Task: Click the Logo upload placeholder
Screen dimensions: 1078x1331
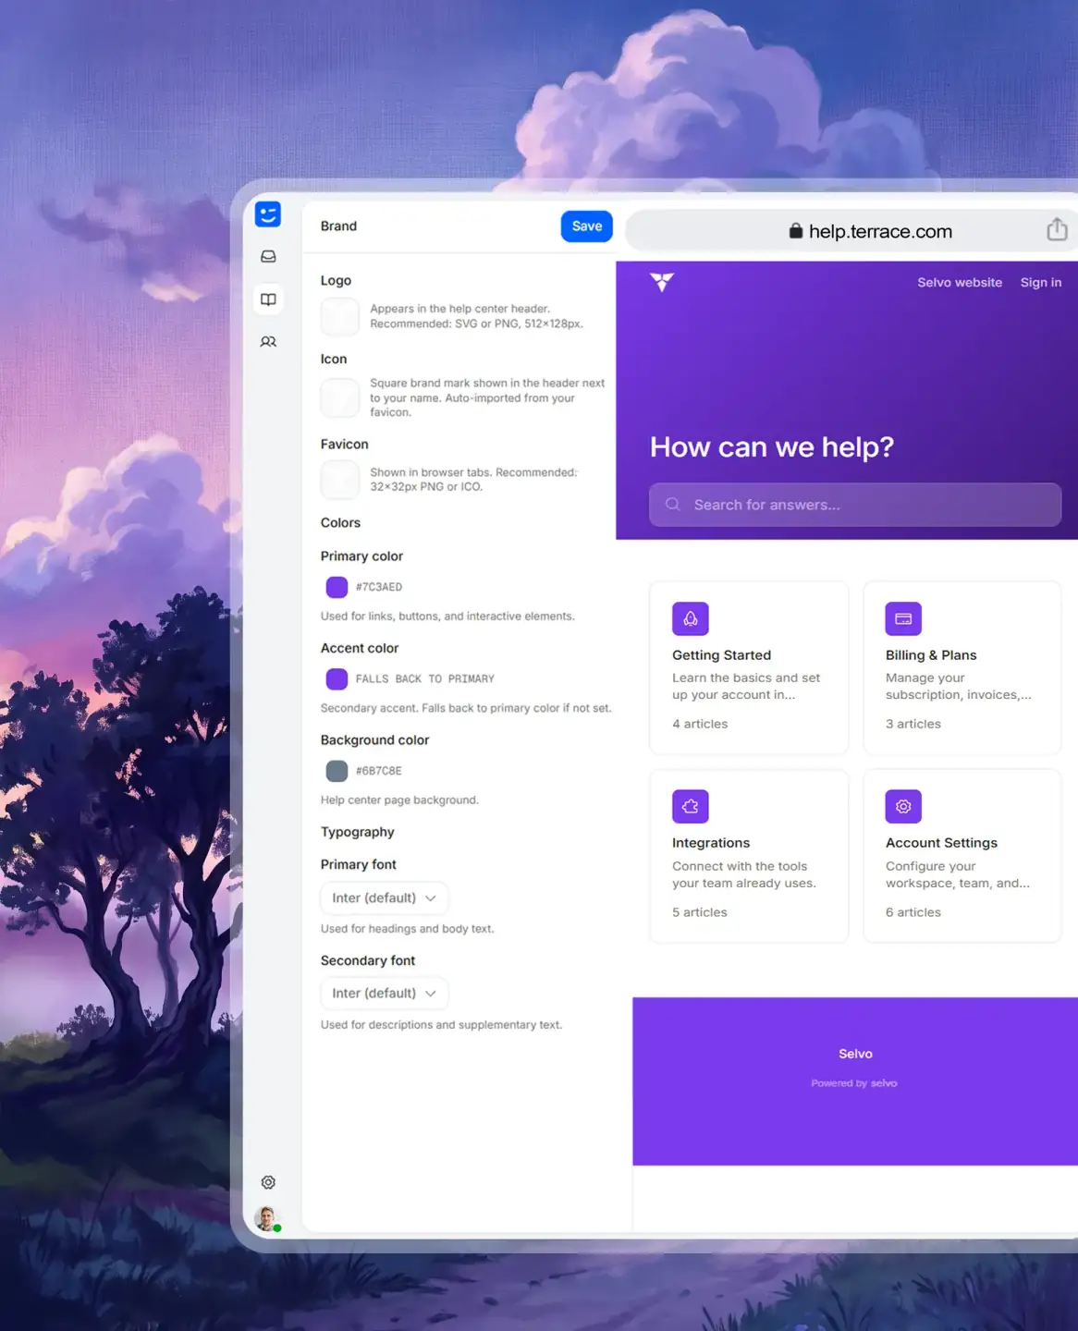Action: coord(339,316)
